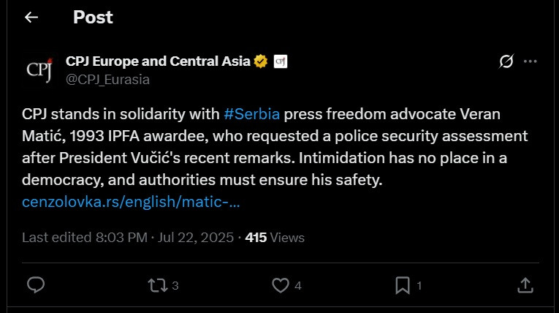Click the reply speech bubble icon

[36, 284]
